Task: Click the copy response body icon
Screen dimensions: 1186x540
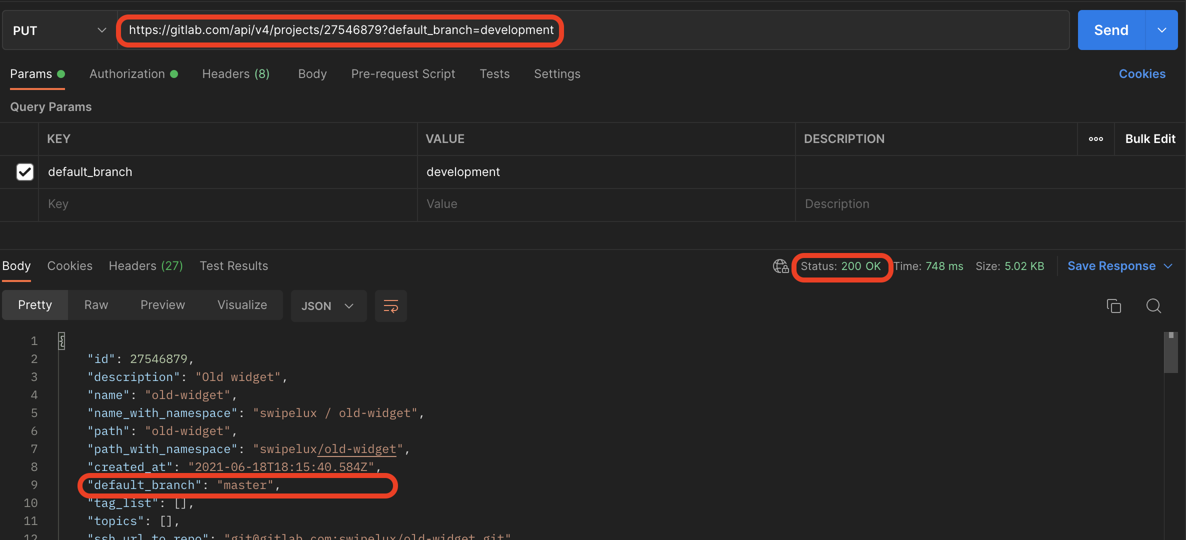Action: pyautogui.click(x=1113, y=305)
